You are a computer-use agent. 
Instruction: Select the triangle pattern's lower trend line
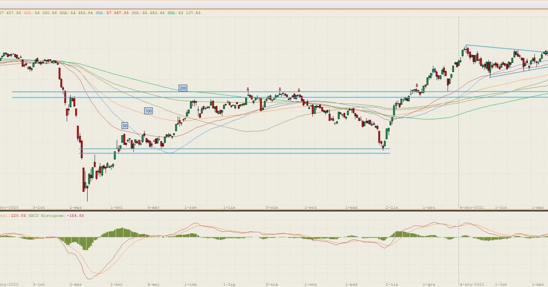coord(516,72)
